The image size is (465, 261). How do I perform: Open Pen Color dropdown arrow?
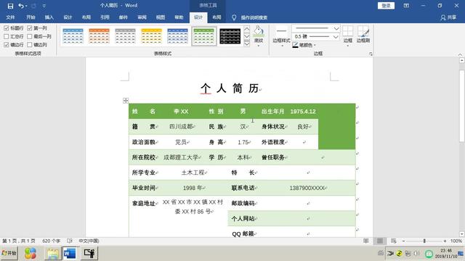tap(315, 45)
